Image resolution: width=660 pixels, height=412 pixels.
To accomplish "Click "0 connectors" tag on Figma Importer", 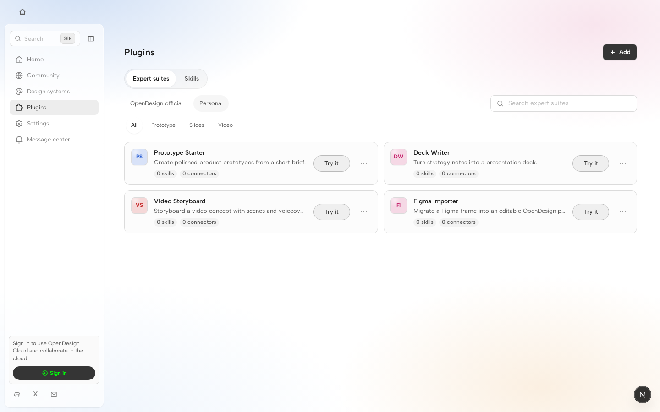I will pos(459,222).
